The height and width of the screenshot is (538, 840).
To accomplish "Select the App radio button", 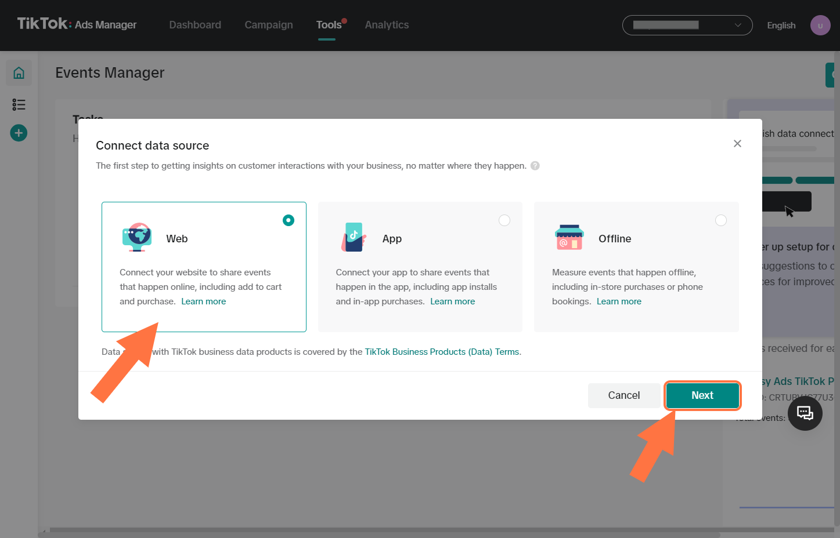I will pos(504,220).
